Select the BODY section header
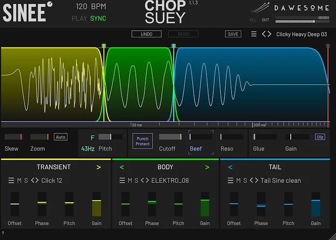This screenshot has height=240, width=336. coord(165,167)
